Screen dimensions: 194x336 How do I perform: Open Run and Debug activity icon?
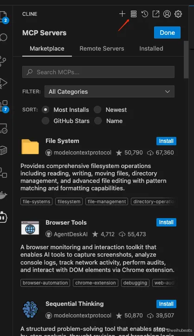pos(3,84)
